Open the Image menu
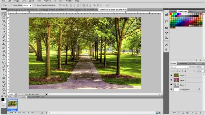Screen dimensions: 206x115 pos(16,1)
